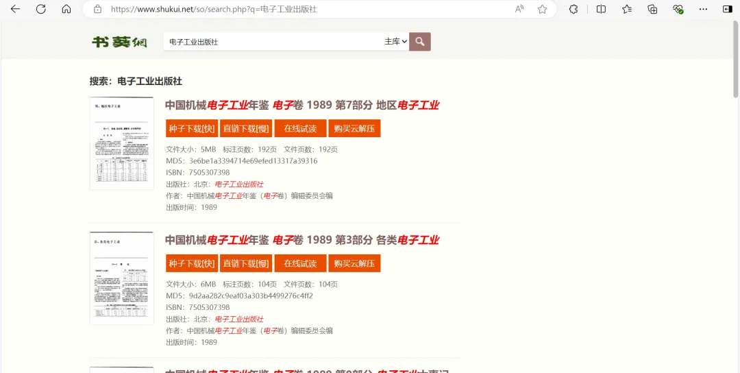Click the browser address bar URL
This screenshot has height=373, width=740.
214,9
